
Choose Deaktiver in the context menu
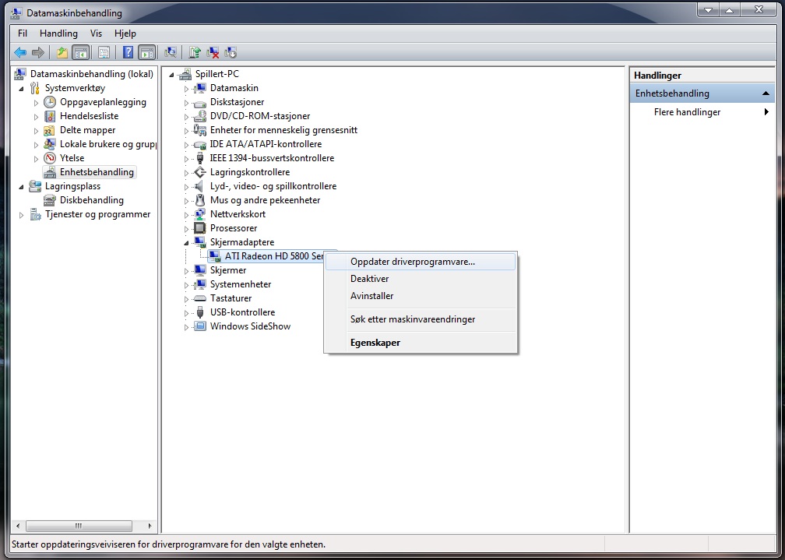pos(420,279)
